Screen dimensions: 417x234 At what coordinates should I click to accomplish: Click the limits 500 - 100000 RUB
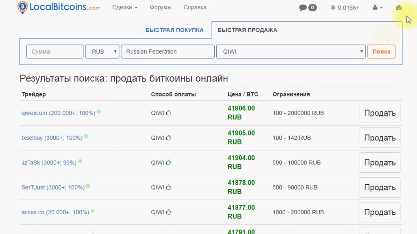(x=296, y=162)
